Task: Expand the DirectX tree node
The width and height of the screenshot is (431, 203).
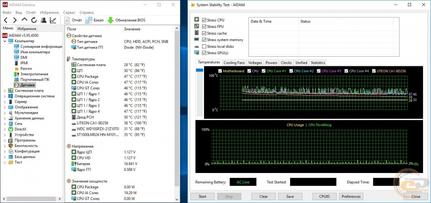Action: click(x=5, y=129)
